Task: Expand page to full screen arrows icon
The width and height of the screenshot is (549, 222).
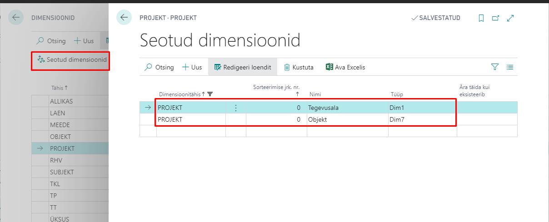Action: [510, 18]
